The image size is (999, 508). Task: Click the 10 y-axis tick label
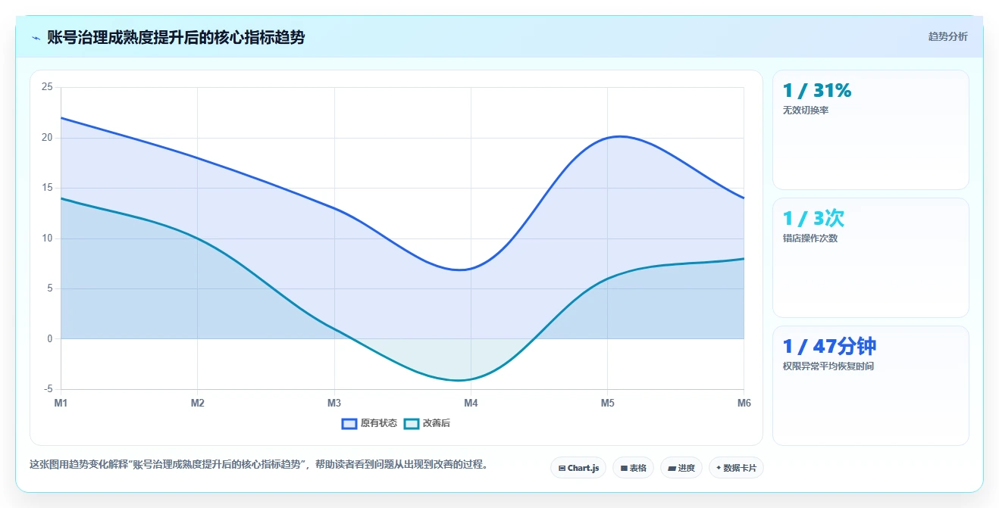[47, 238]
